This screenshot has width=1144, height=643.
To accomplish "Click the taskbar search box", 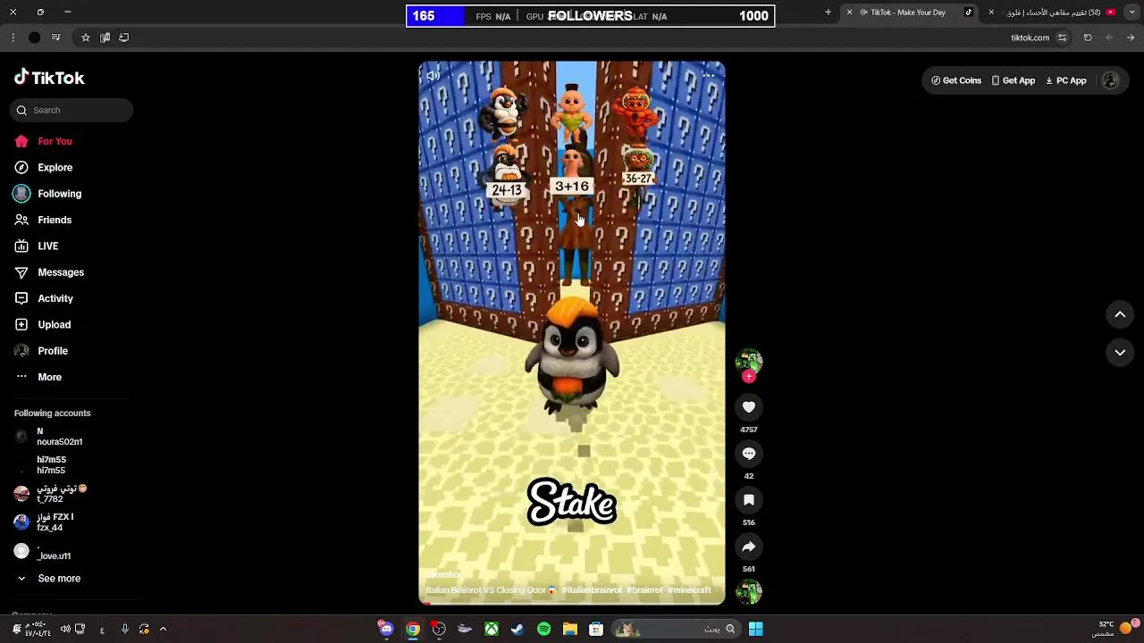I will point(675,629).
